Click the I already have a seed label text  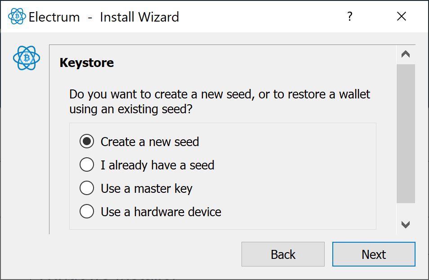click(157, 165)
